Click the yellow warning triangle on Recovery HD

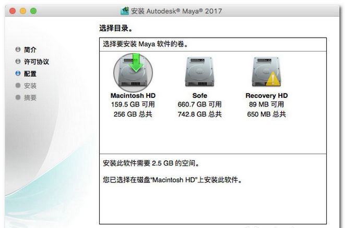(273, 79)
